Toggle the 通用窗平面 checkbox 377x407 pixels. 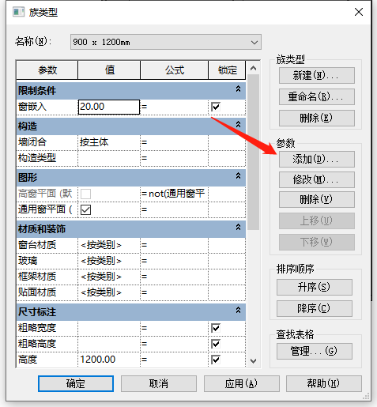coord(86,210)
